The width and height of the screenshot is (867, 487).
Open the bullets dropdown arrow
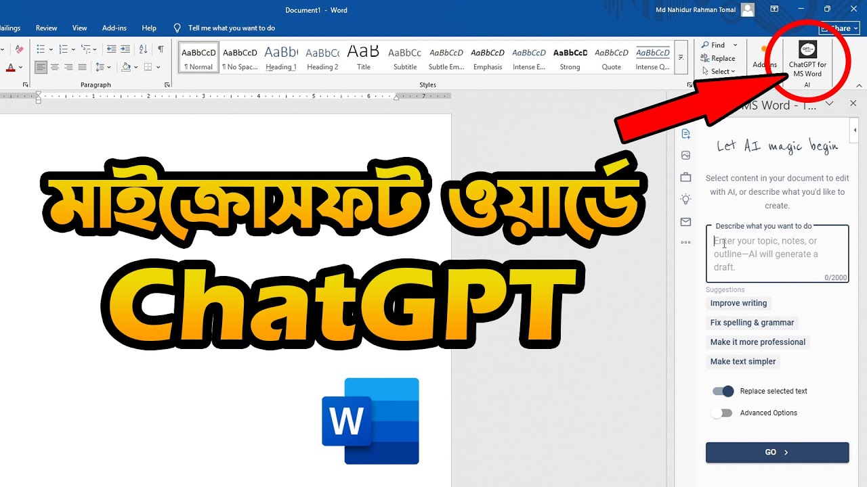click(50, 49)
